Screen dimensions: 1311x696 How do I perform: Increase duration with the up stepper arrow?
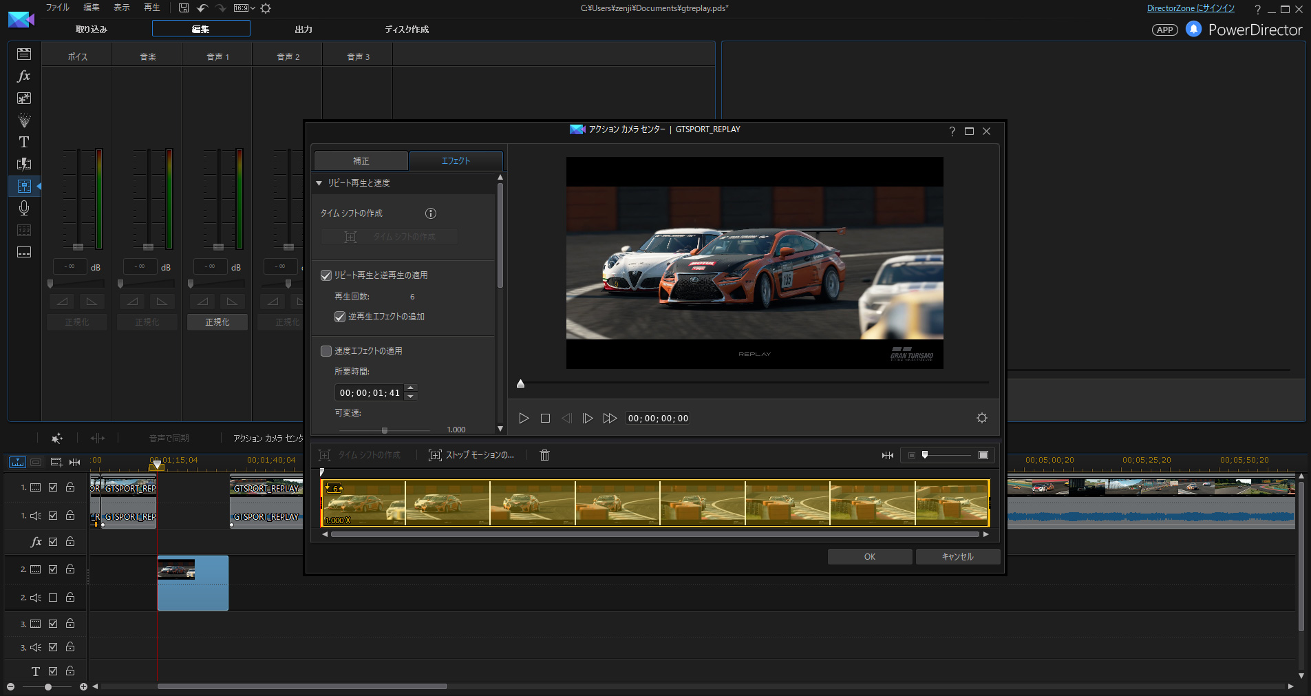411,388
